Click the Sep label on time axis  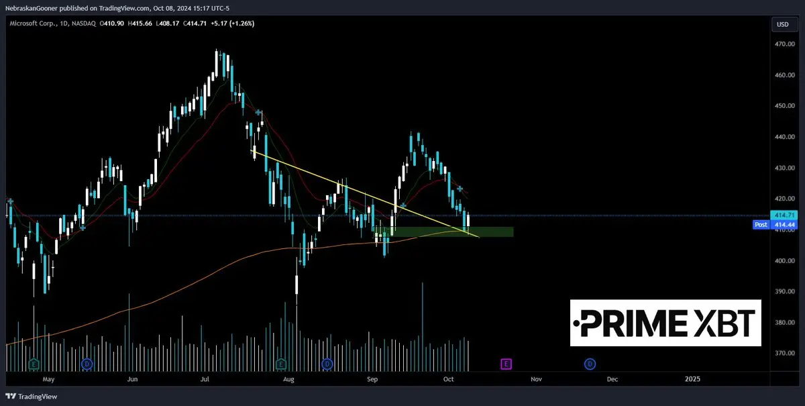coord(374,379)
